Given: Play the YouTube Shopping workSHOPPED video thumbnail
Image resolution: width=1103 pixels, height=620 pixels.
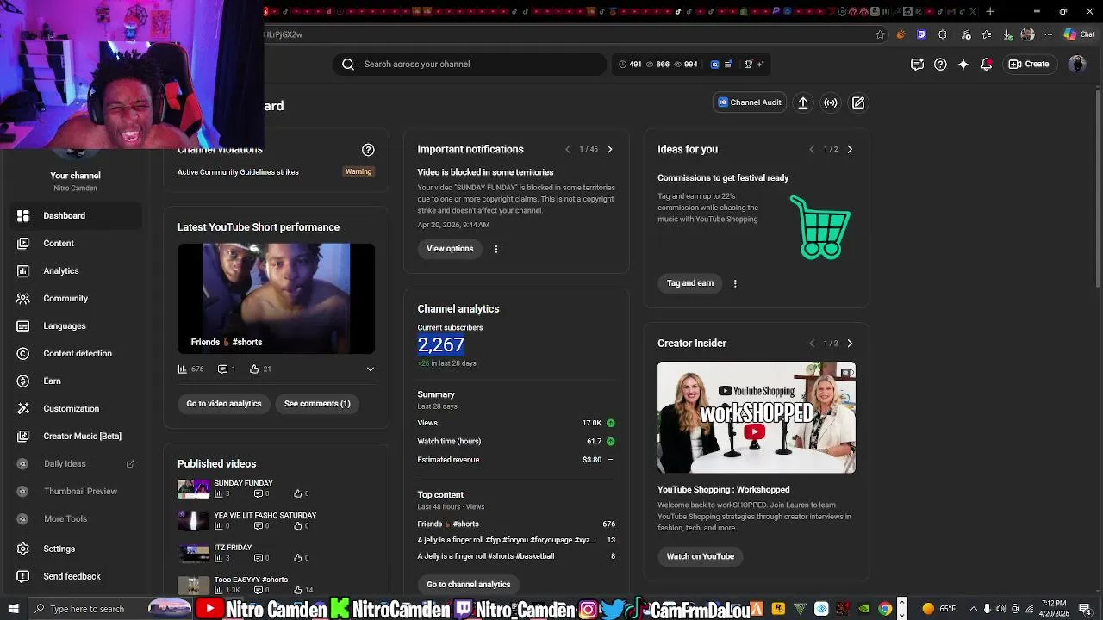Looking at the screenshot, I should [757, 418].
